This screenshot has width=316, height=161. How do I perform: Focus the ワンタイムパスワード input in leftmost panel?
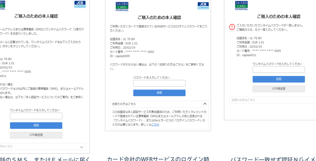pos(36,116)
